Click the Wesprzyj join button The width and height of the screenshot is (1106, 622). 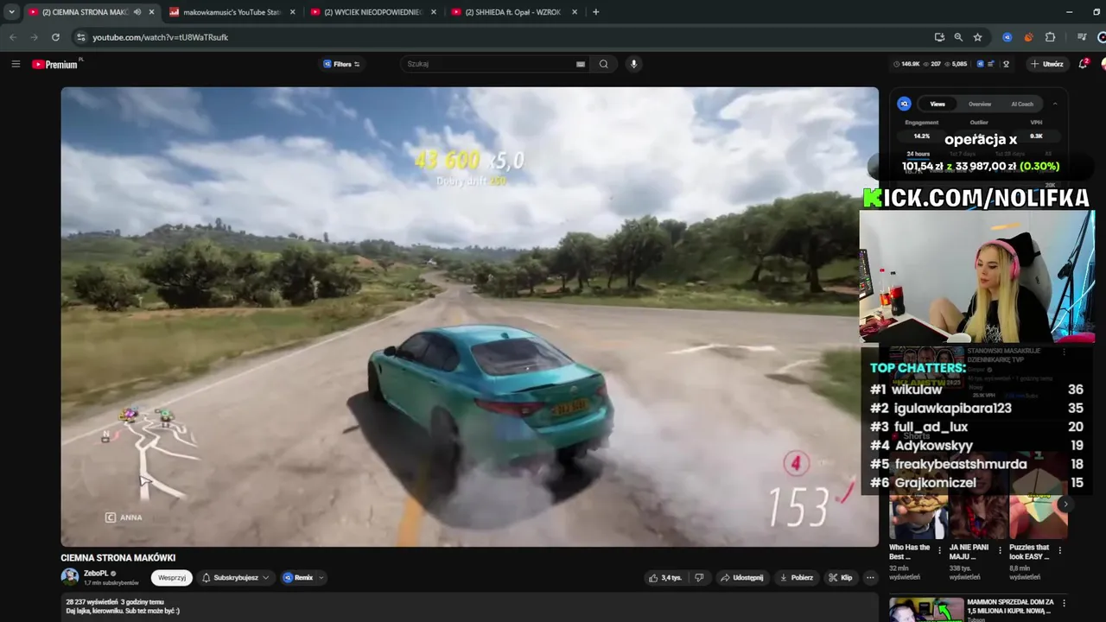click(172, 578)
